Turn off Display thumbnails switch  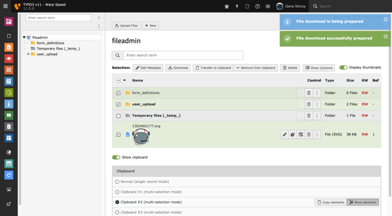[343, 67]
